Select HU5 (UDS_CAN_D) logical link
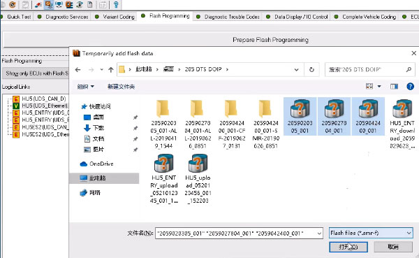 (x=43, y=99)
